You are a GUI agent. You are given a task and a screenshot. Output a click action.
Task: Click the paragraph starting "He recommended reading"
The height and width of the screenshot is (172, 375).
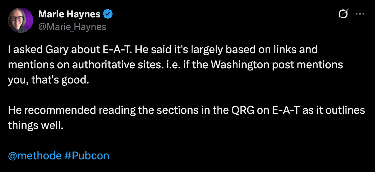[187, 118]
